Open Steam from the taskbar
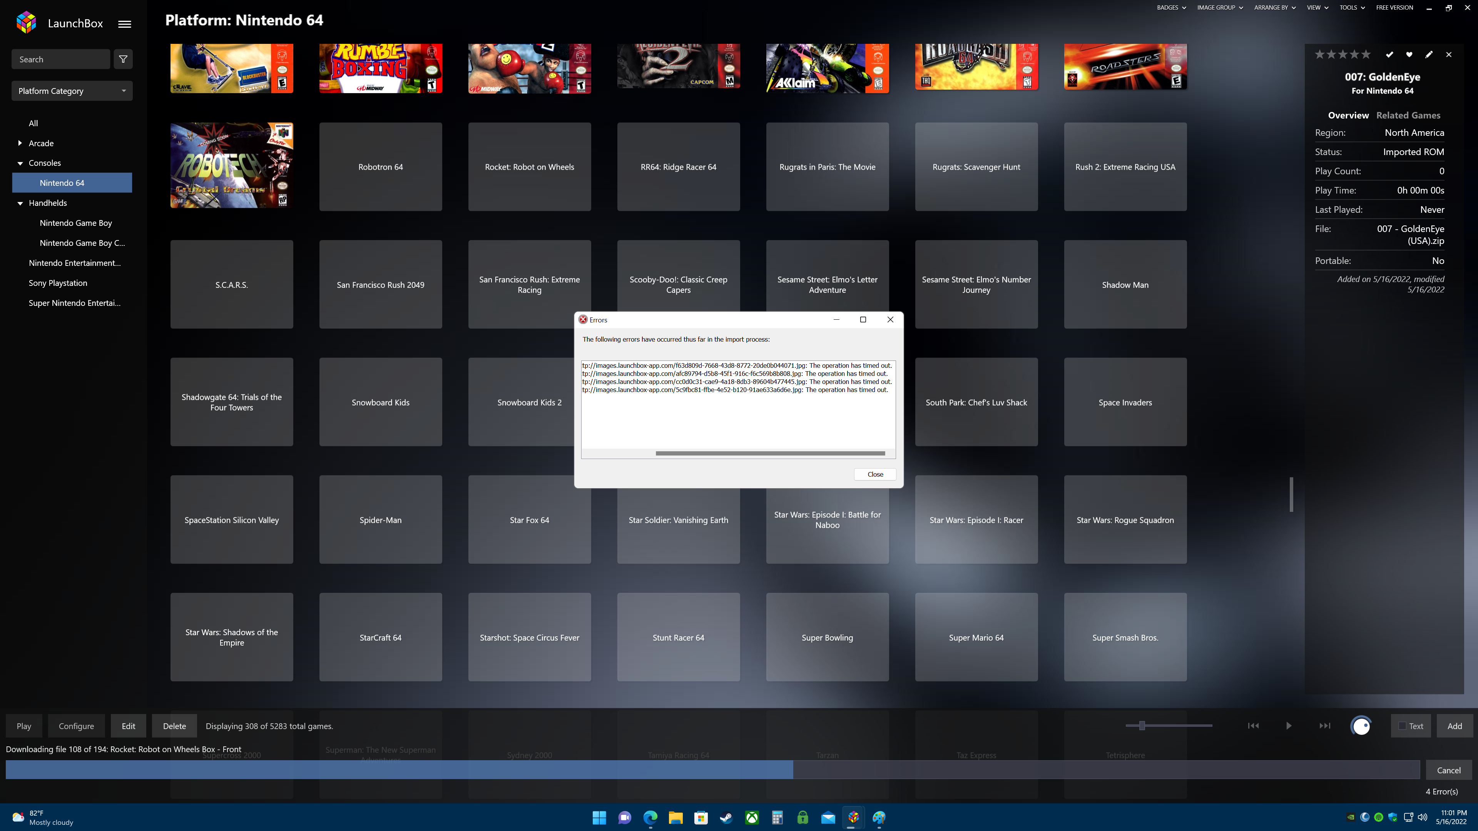Image resolution: width=1478 pixels, height=831 pixels. click(726, 817)
